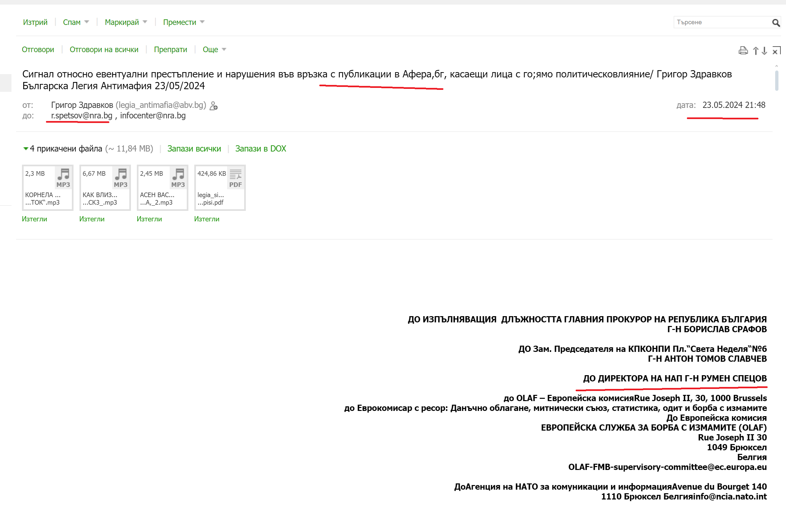Click the search magnifier icon

pyautogui.click(x=776, y=22)
